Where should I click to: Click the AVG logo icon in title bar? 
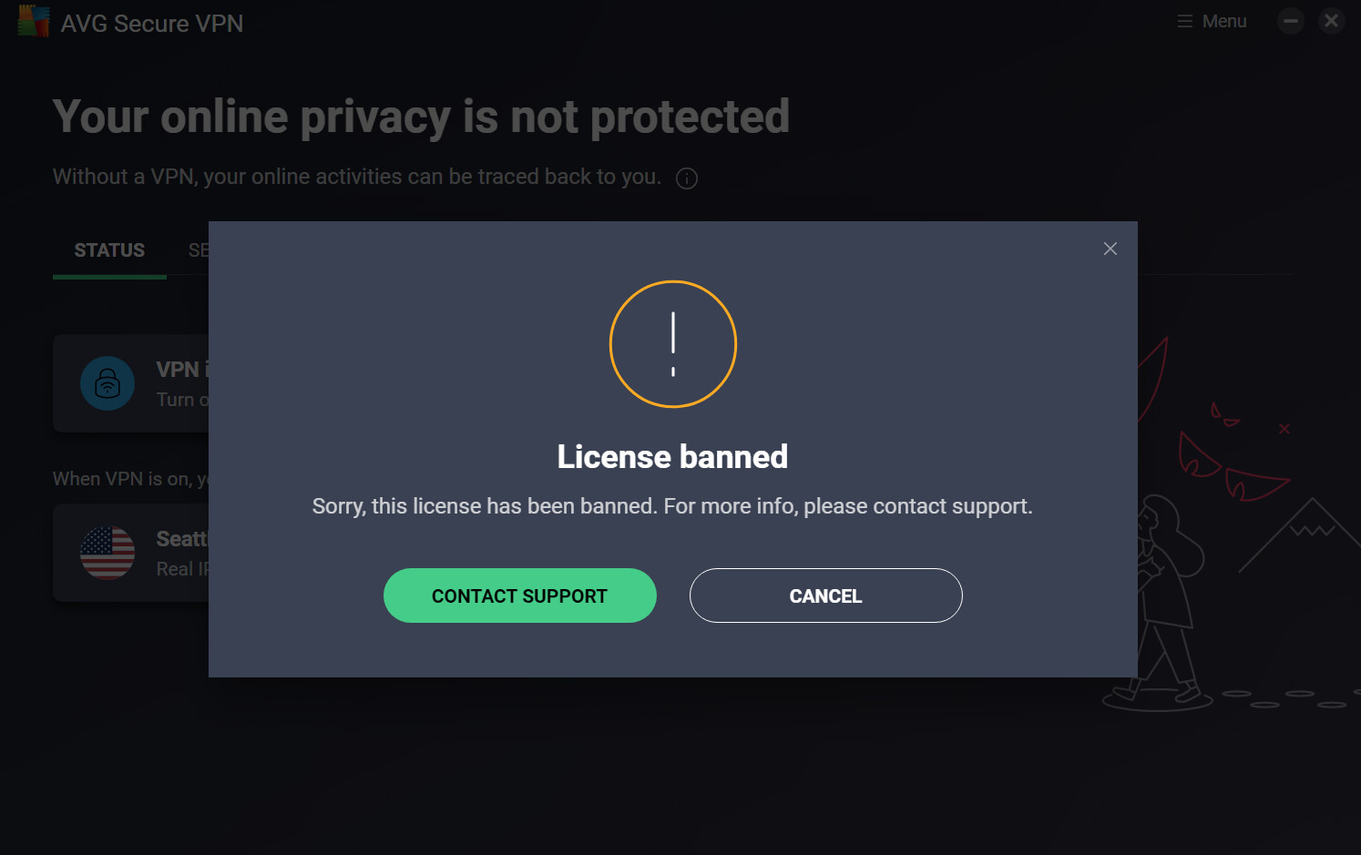(x=34, y=22)
